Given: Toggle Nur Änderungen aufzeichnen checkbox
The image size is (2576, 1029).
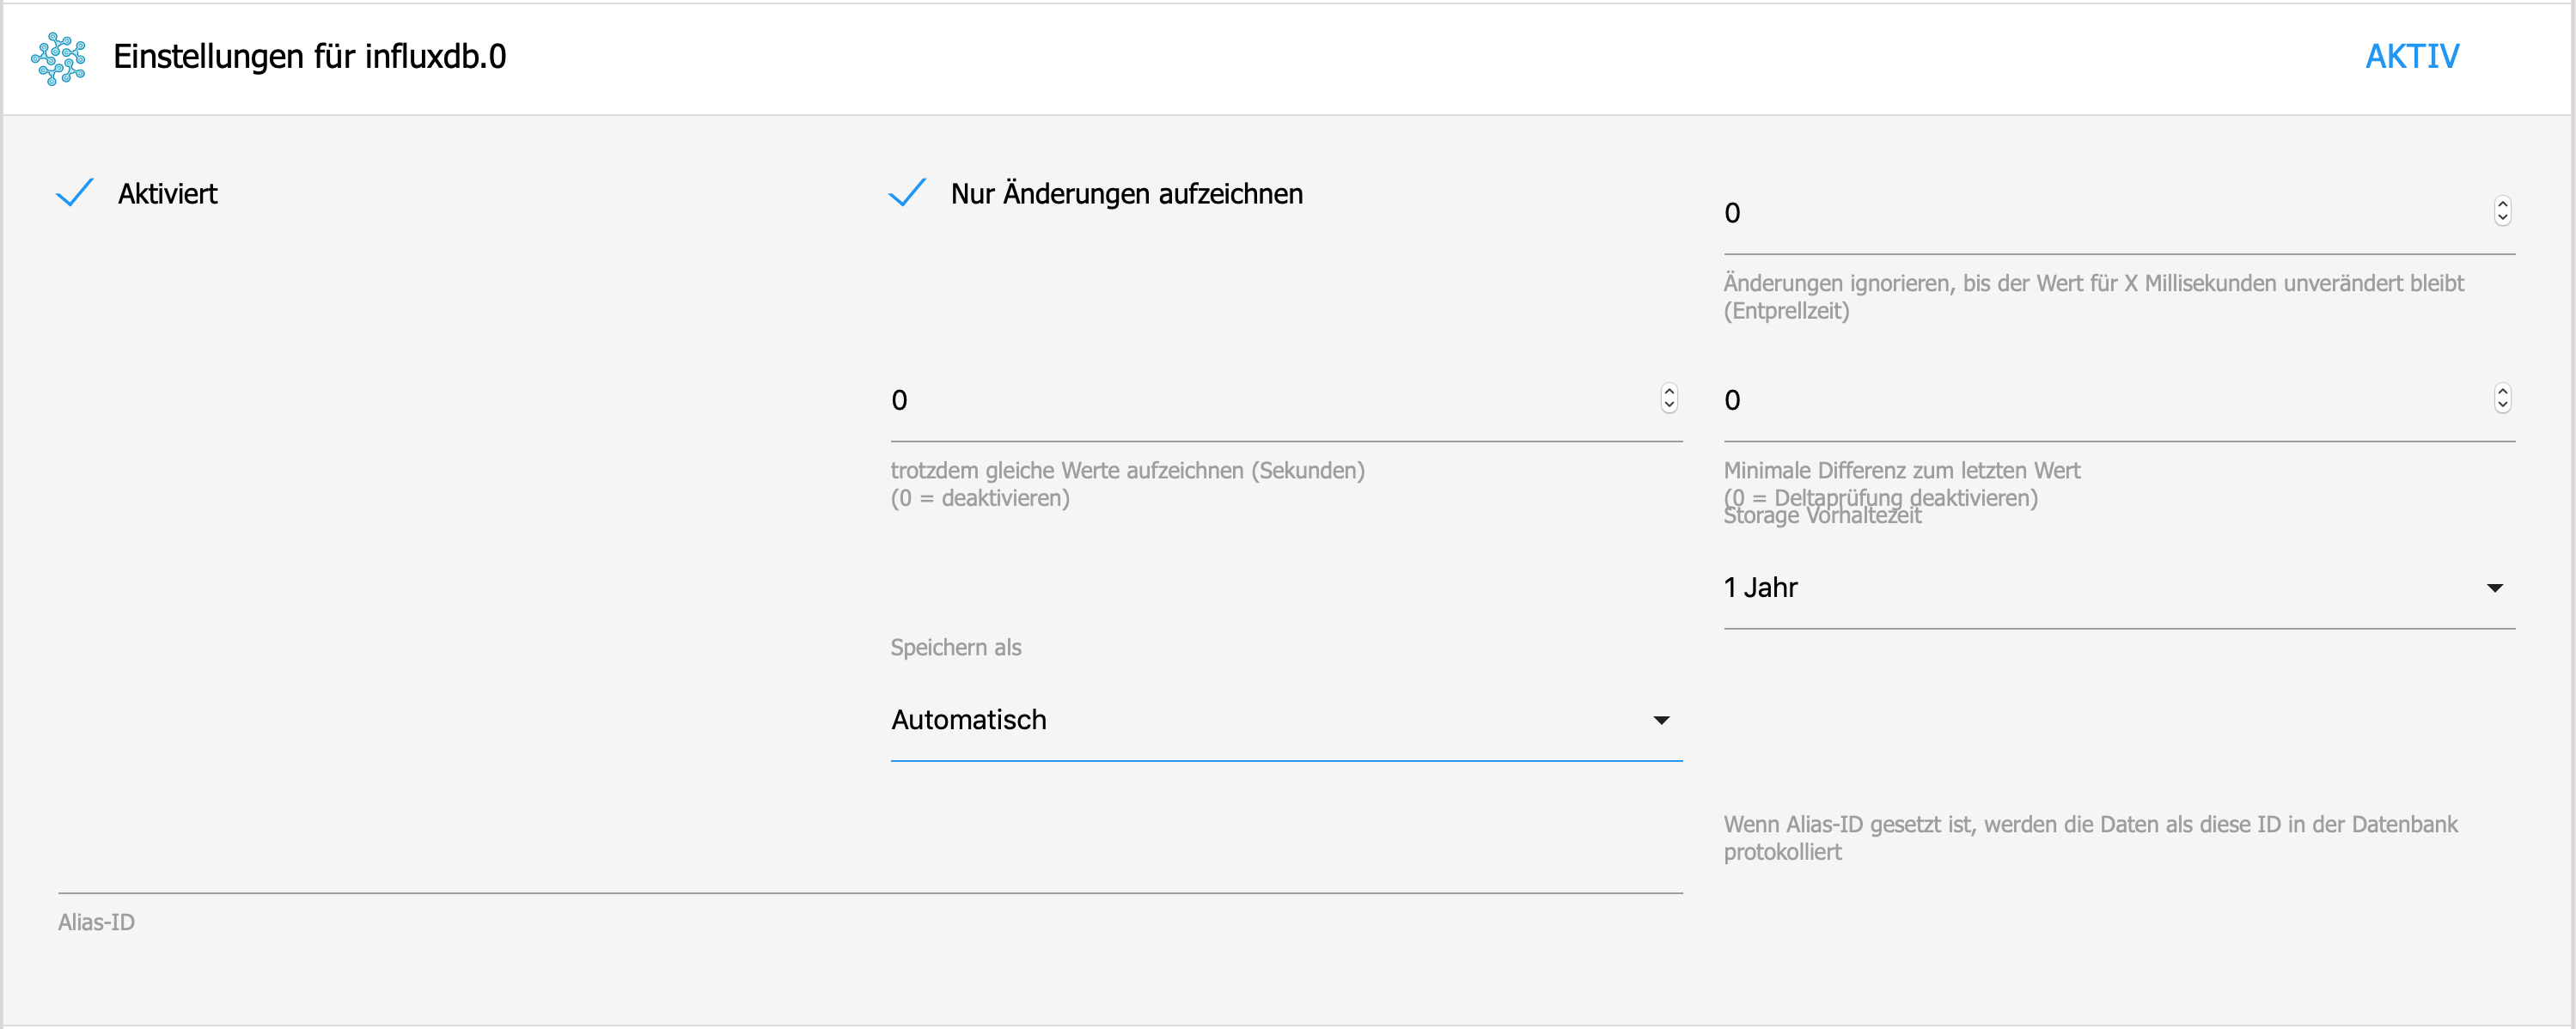Looking at the screenshot, I should (907, 193).
